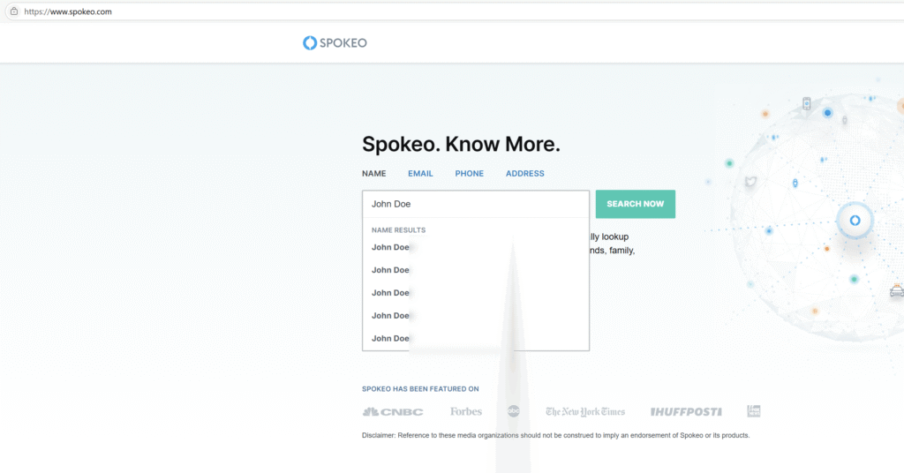Viewport: 904px width, 473px height.
Task: Click the abc network logo
Action: (x=513, y=410)
